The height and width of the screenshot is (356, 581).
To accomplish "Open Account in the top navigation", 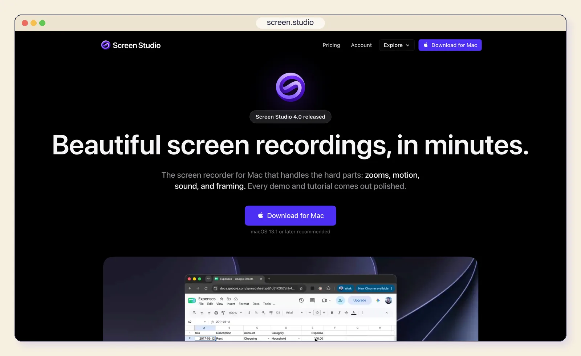I will point(361,45).
